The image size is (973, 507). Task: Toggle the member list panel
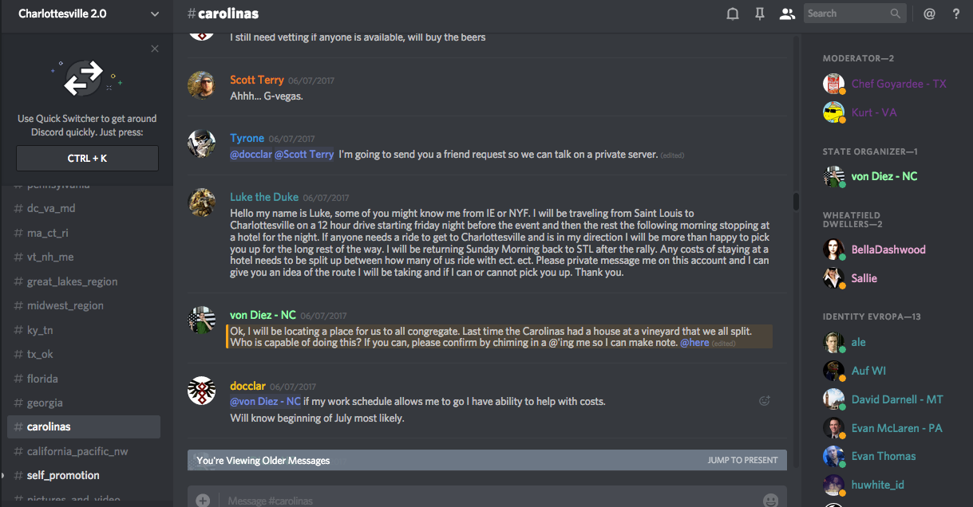point(788,14)
